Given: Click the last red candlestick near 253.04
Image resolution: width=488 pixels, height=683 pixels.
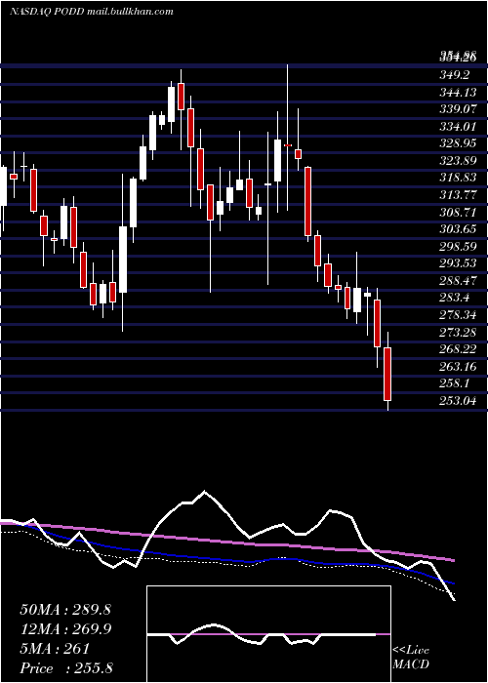Looking at the screenshot, I should [x=387, y=374].
